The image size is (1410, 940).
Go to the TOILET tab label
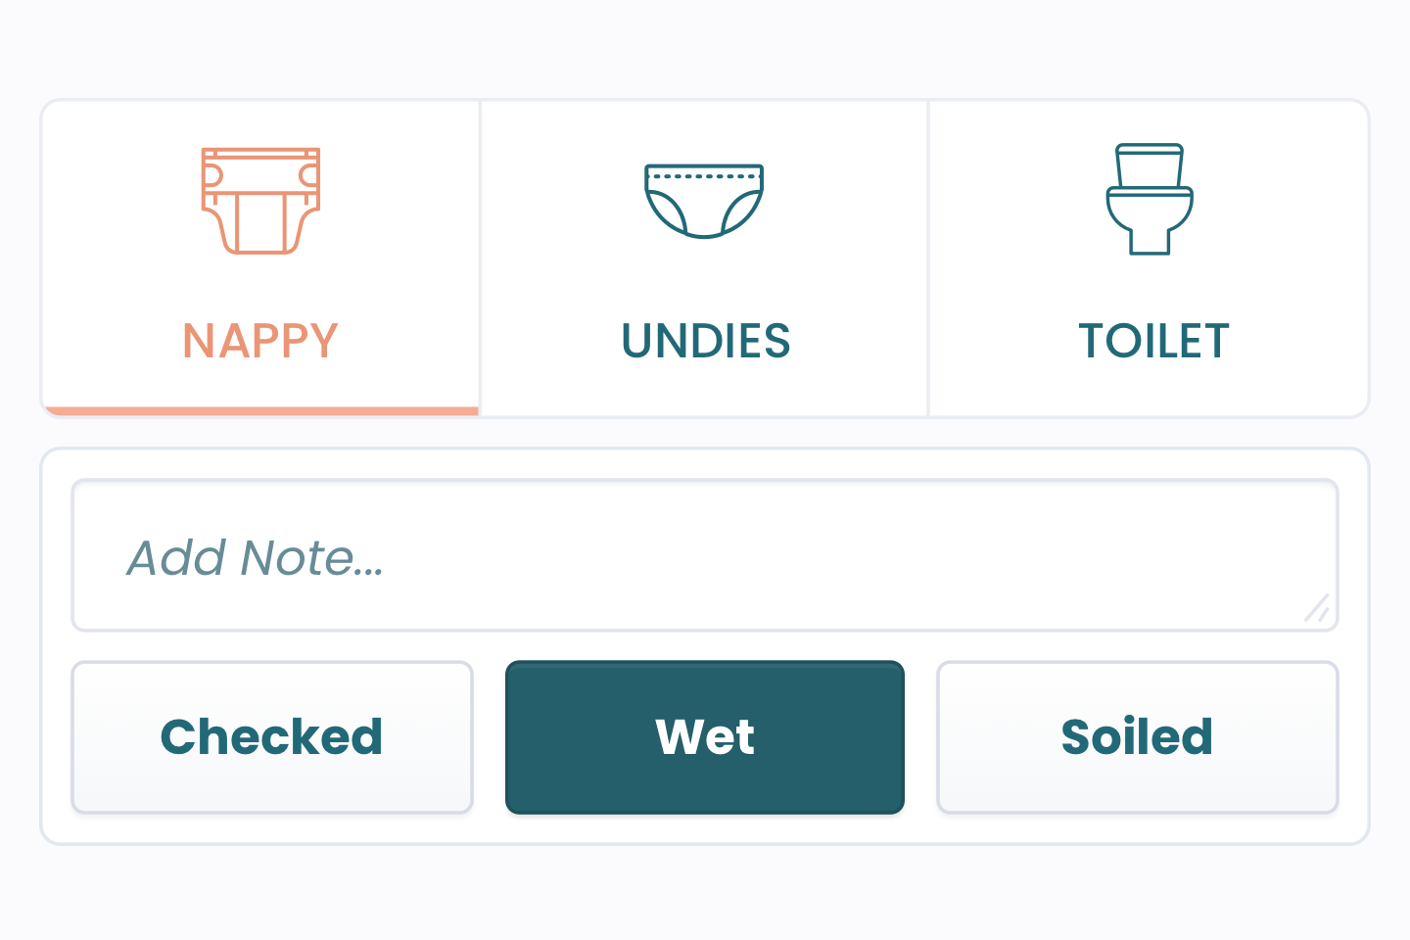click(1153, 341)
